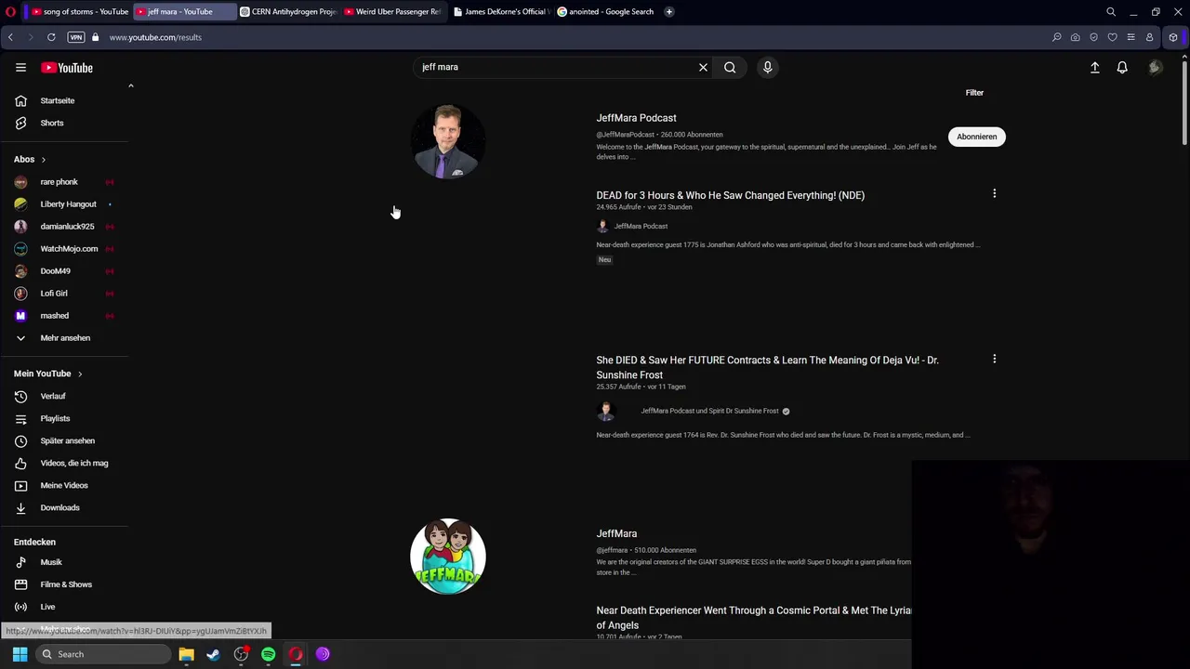Open Filme & Shows section
This screenshot has width=1190, height=669.
[x=65, y=584]
